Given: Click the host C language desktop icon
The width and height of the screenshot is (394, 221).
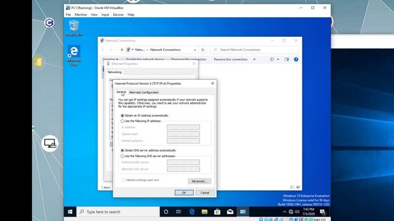Looking at the screenshot, I should (x=49, y=23).
